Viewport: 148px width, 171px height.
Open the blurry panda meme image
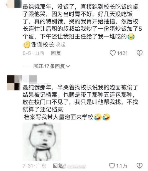click(x=42, y=141)
